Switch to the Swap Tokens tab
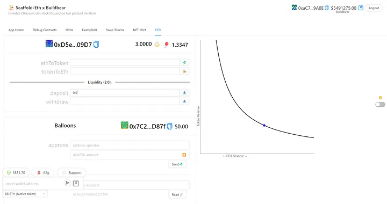Image resolution: width=387 pixels, height=204 pixels. (x=115, y=30)
